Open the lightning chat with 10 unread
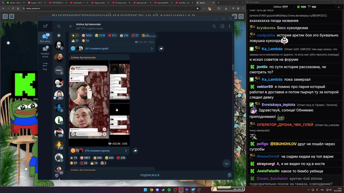The height and width of the screenshot is (193, 344). [x=59, y=145]
